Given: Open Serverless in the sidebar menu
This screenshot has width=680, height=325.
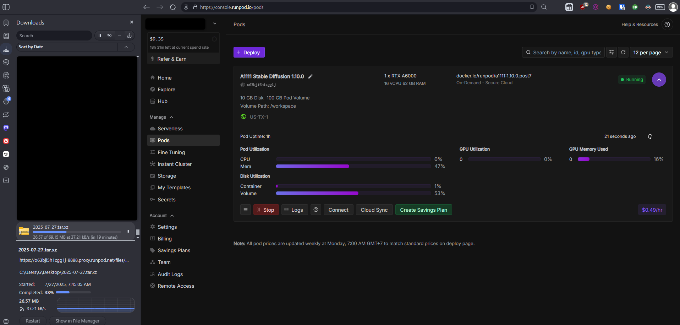Looking at the screenshot, I should click(x=170, y=129).
